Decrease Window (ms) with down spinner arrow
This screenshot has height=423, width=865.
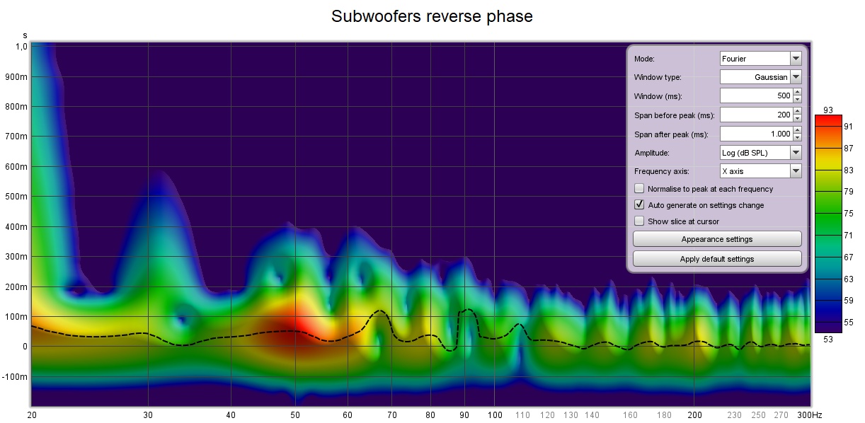(798, 100)
